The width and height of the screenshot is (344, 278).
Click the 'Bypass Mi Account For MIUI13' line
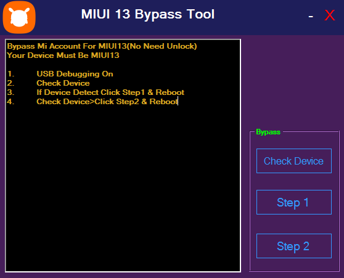(102, 46)
